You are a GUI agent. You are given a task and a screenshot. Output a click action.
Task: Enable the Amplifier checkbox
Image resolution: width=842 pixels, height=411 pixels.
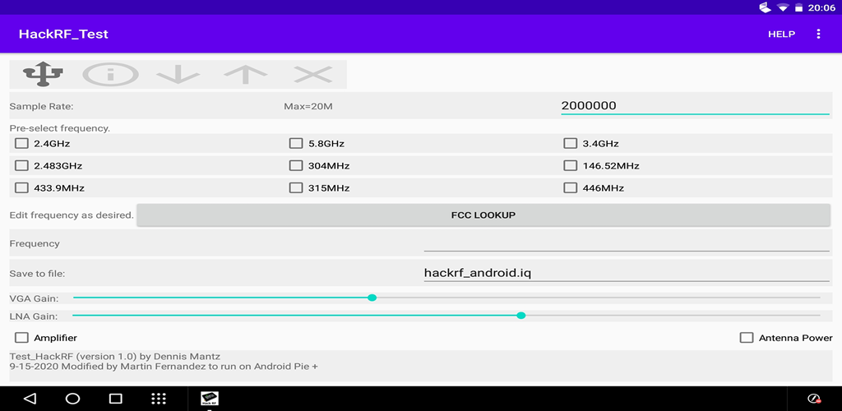click(x=21, y=338)
